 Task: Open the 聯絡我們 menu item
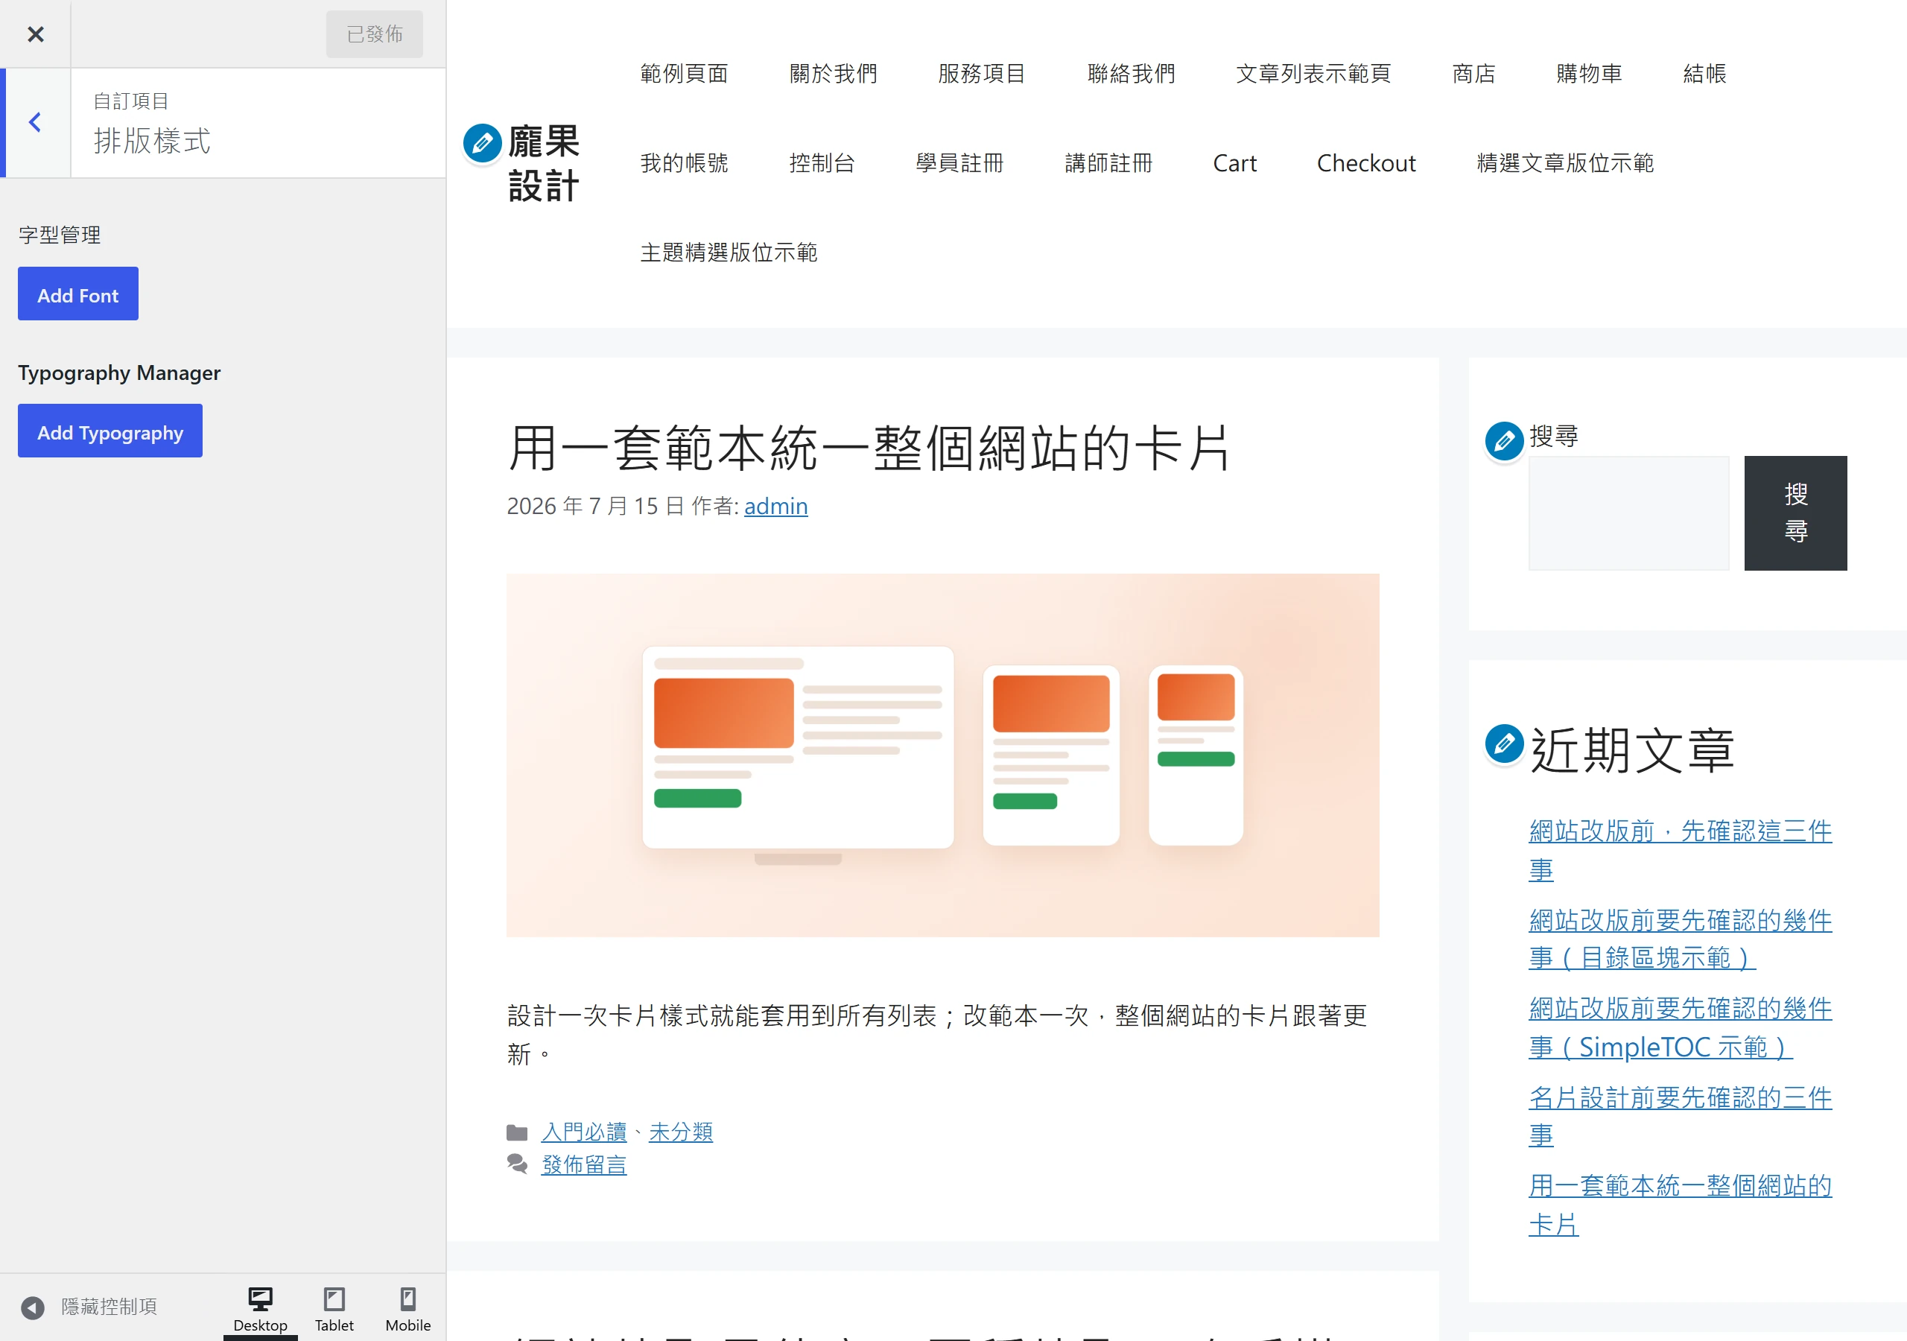click(x=1132, y=74)
